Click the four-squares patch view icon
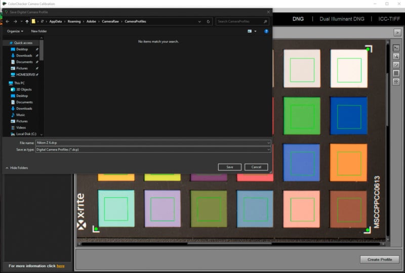This screenshot has height=273, width=405. click(x=396, y=82)
